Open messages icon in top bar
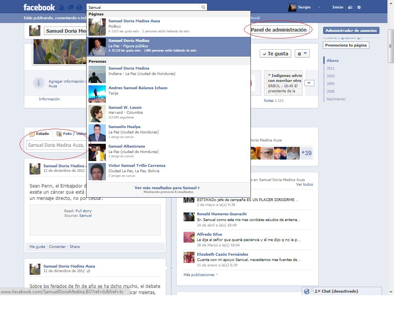This screenshot has height=316, width=394. pos(71,7)
